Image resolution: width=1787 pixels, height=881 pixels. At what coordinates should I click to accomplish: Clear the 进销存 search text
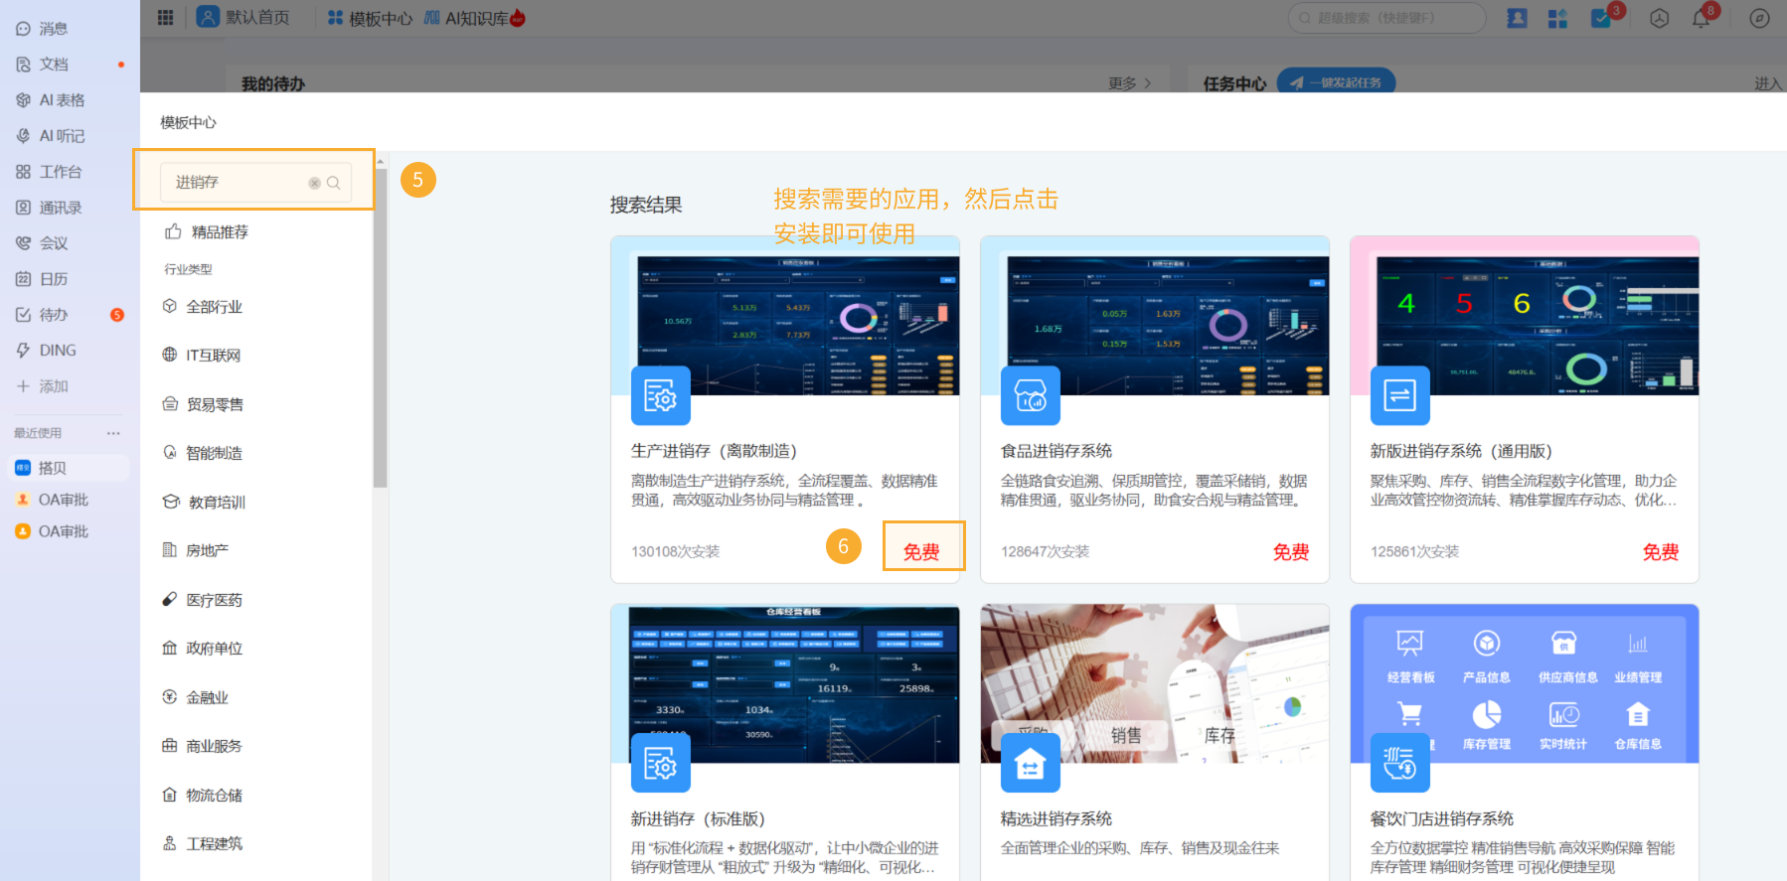tap(314, 183)
